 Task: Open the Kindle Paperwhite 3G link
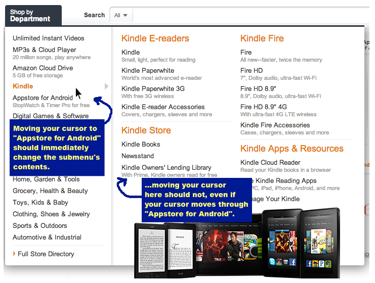[x=153, y=88]
